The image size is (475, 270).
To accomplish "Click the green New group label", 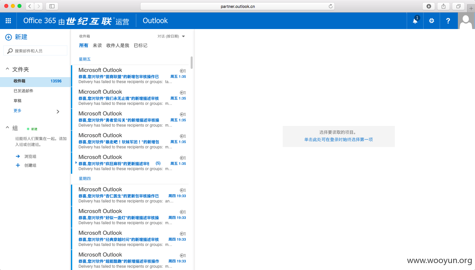I will [32, 129].
